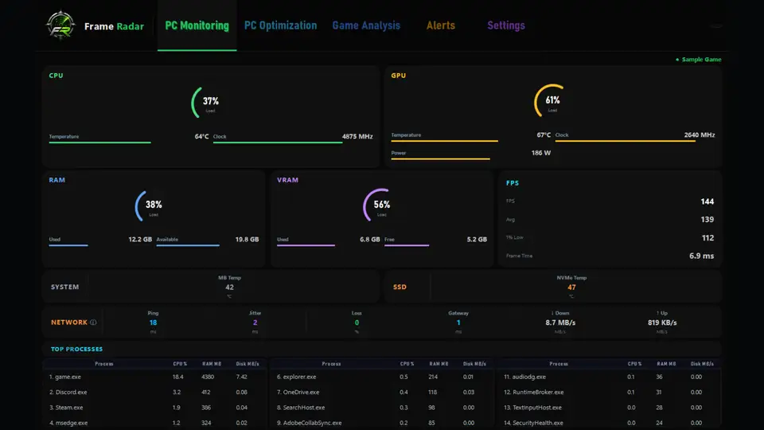
Task: Open the PC Optimization tab
Action: tap(280, 25)
